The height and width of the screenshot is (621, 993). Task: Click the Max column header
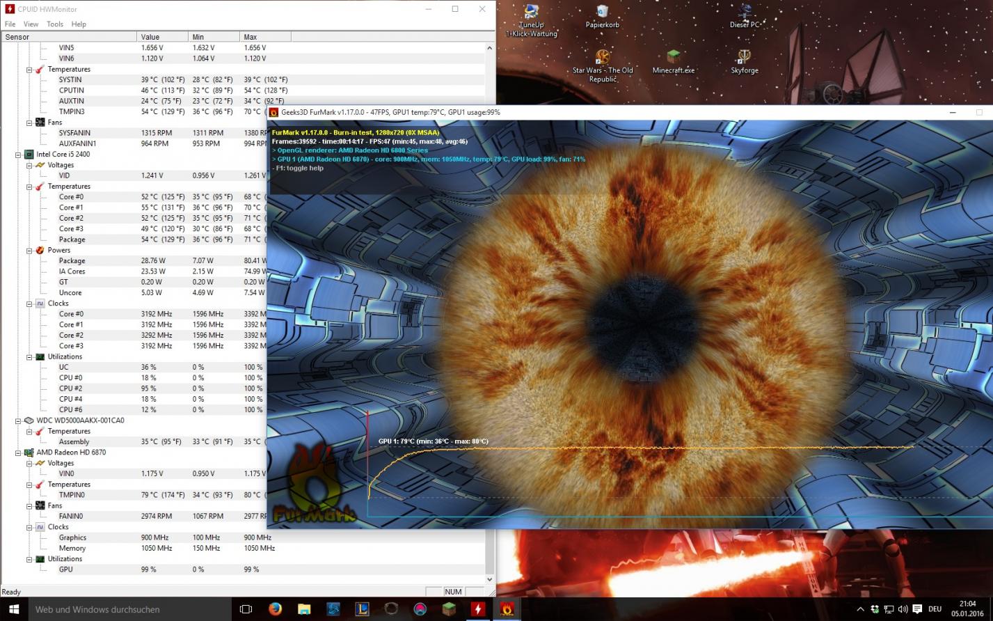[x=265, y=37]
